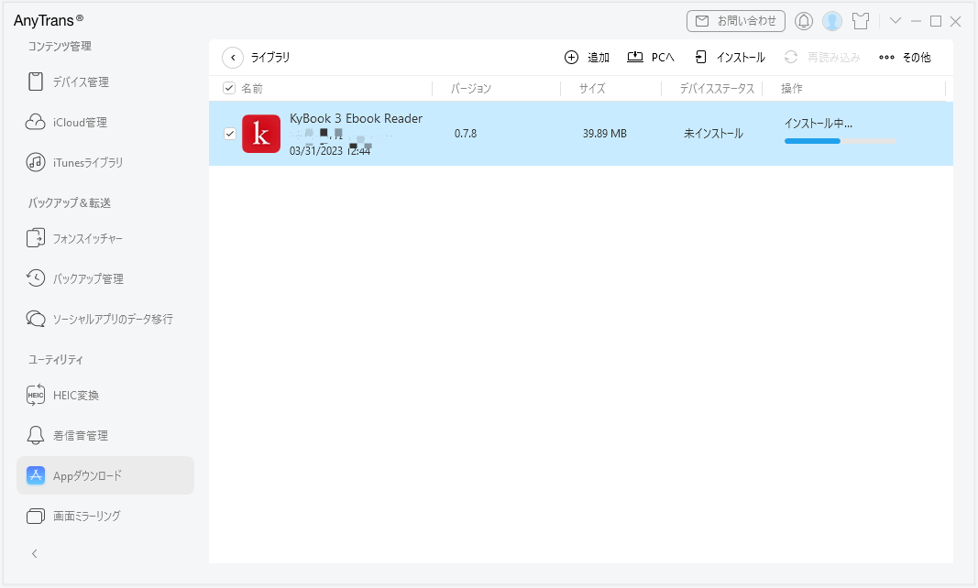The image size is (978, 588).
Task: Click the ソーシャルアプリ chat bubble icon
Action: 36,319
